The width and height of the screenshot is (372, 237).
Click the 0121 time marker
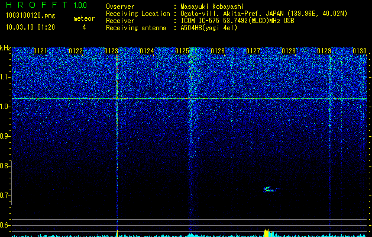(x=40, y=51)
